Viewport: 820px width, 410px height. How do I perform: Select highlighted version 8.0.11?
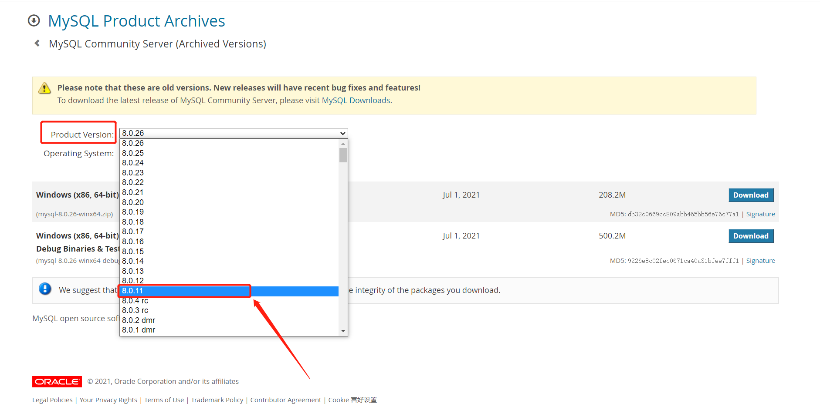[x=229, y=291]
